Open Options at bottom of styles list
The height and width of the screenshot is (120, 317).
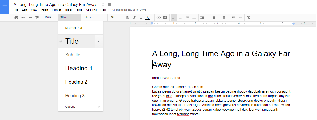tap(80, 107)
